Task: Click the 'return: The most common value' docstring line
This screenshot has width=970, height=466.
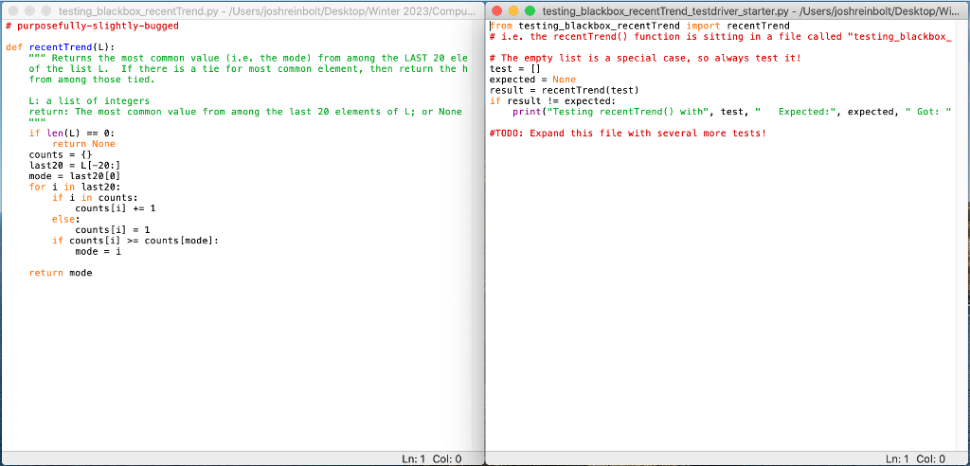Action: tap(245, 112)
